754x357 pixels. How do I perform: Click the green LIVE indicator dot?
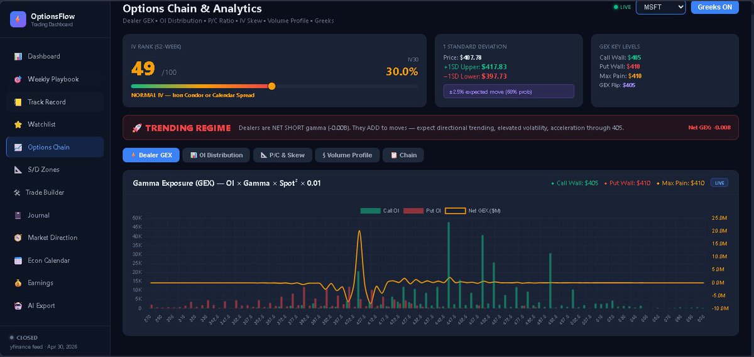[616, 7]
